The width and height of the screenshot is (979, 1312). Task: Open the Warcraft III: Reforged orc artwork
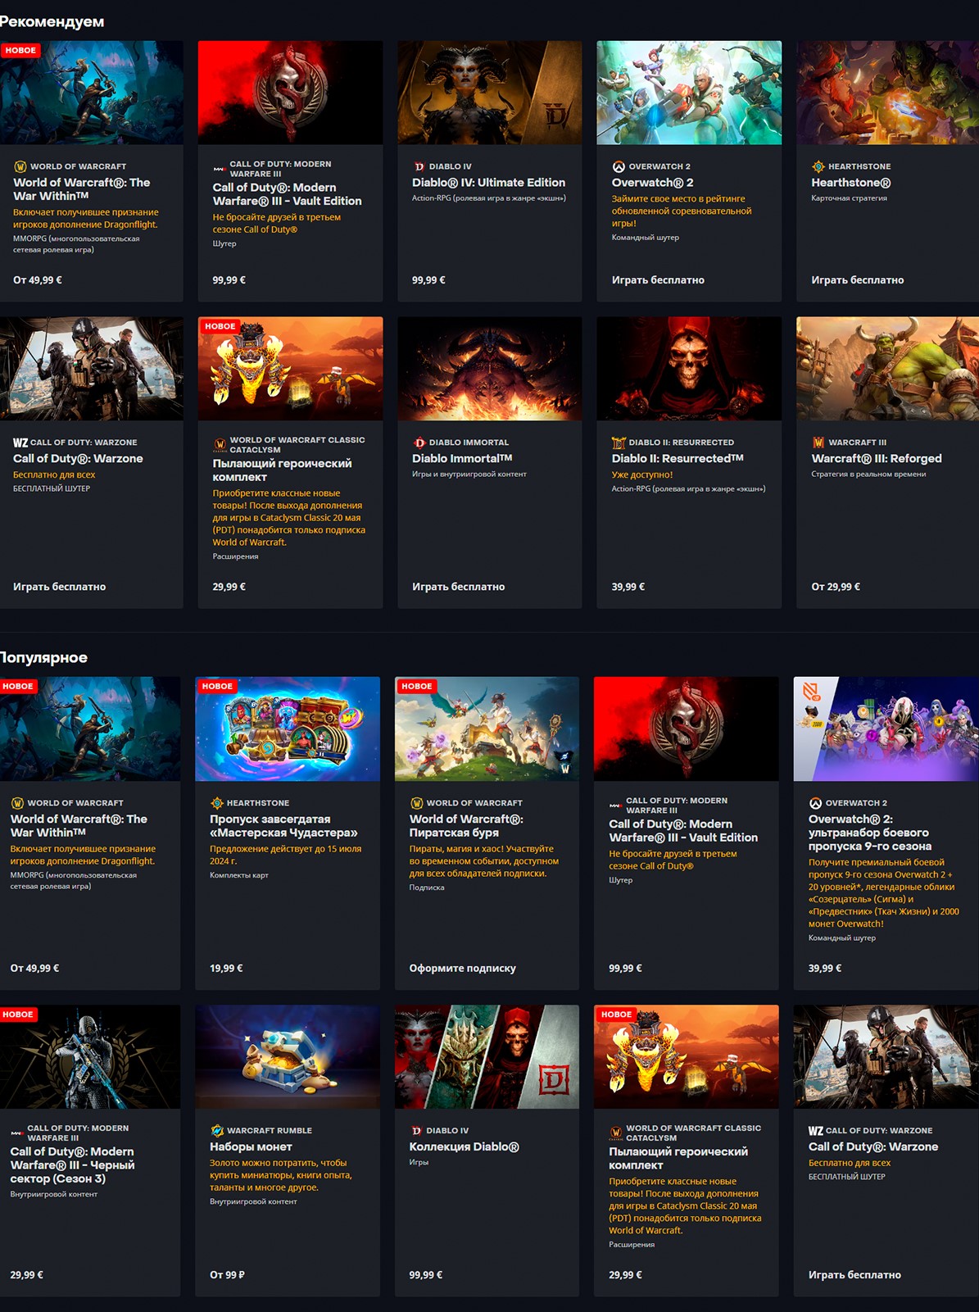click(x=887, y=369)
